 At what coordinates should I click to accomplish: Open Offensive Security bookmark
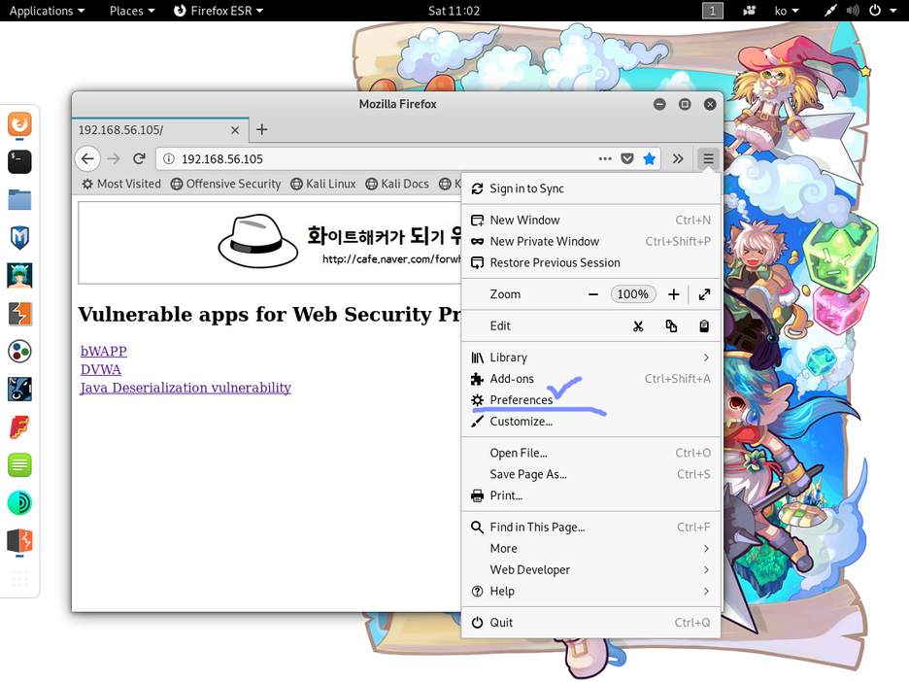pyautogui.click(x=226, y=184)
